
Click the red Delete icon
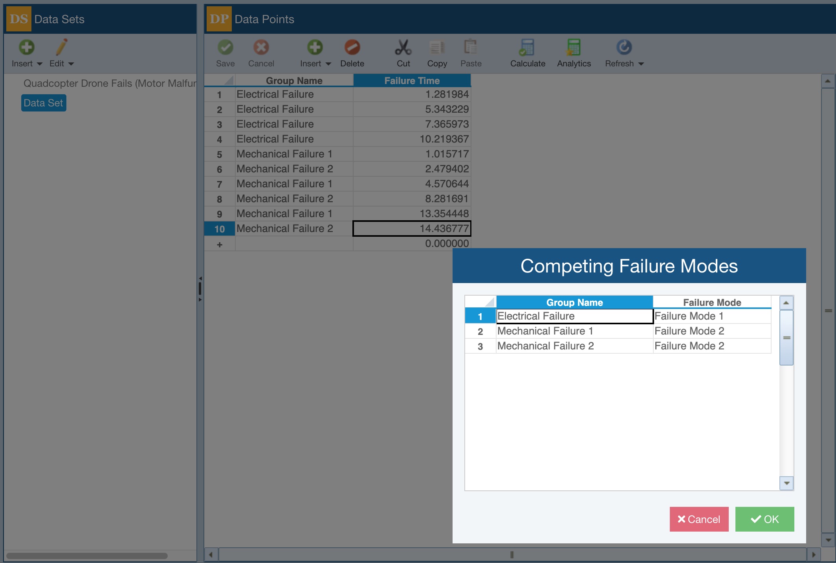click(x=352, y=48)
